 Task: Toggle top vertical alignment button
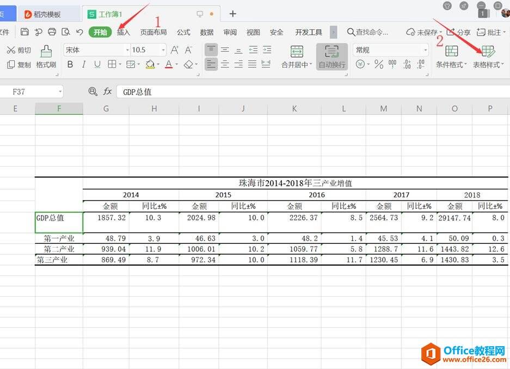(211, 50)
